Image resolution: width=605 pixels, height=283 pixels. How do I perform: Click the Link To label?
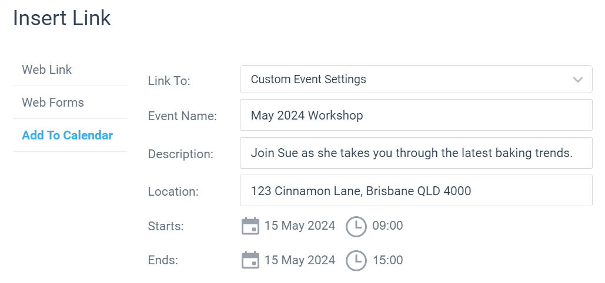point(169,81)
